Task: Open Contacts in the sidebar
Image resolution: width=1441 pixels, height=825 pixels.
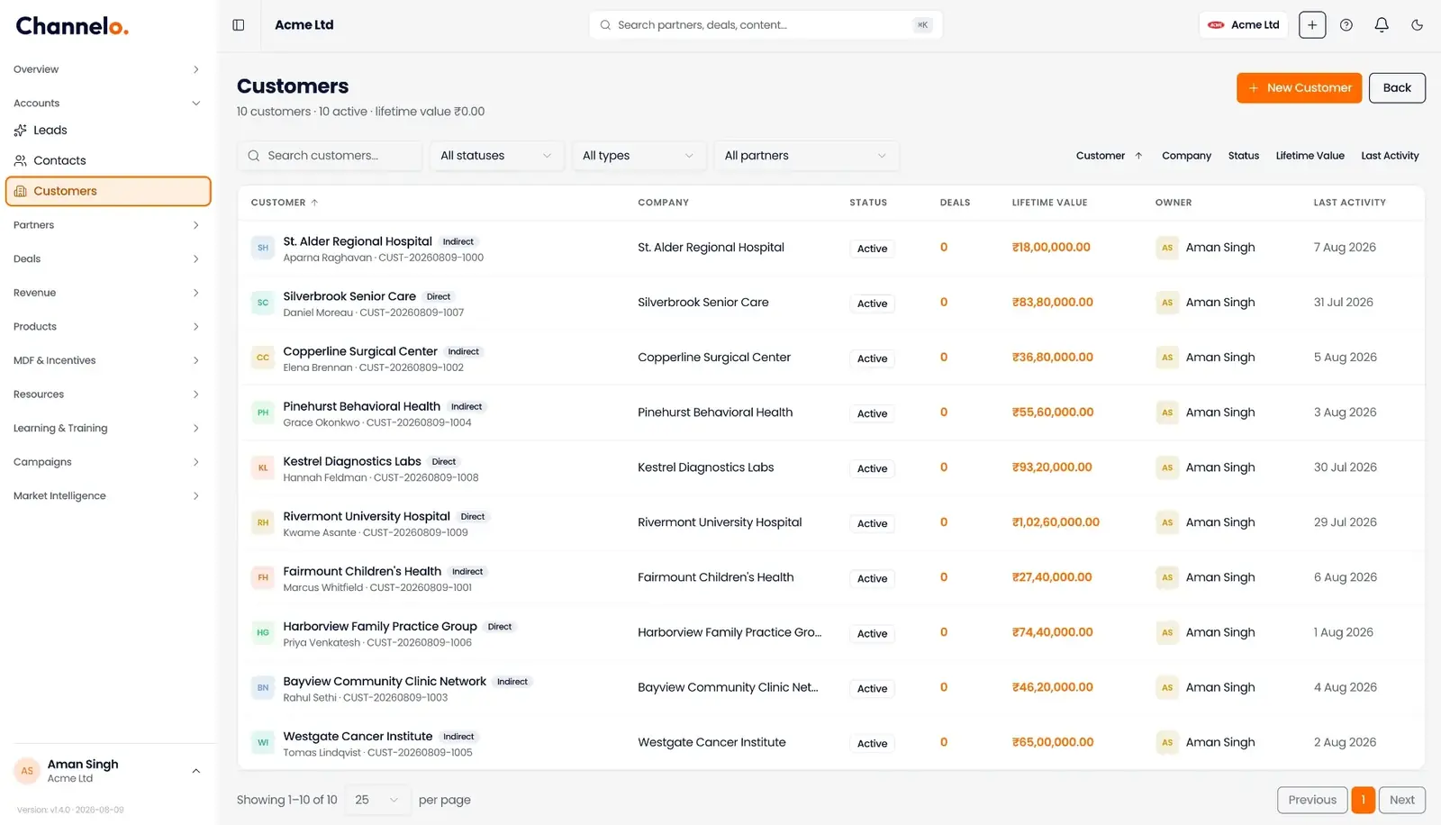Action: point(107,160)
